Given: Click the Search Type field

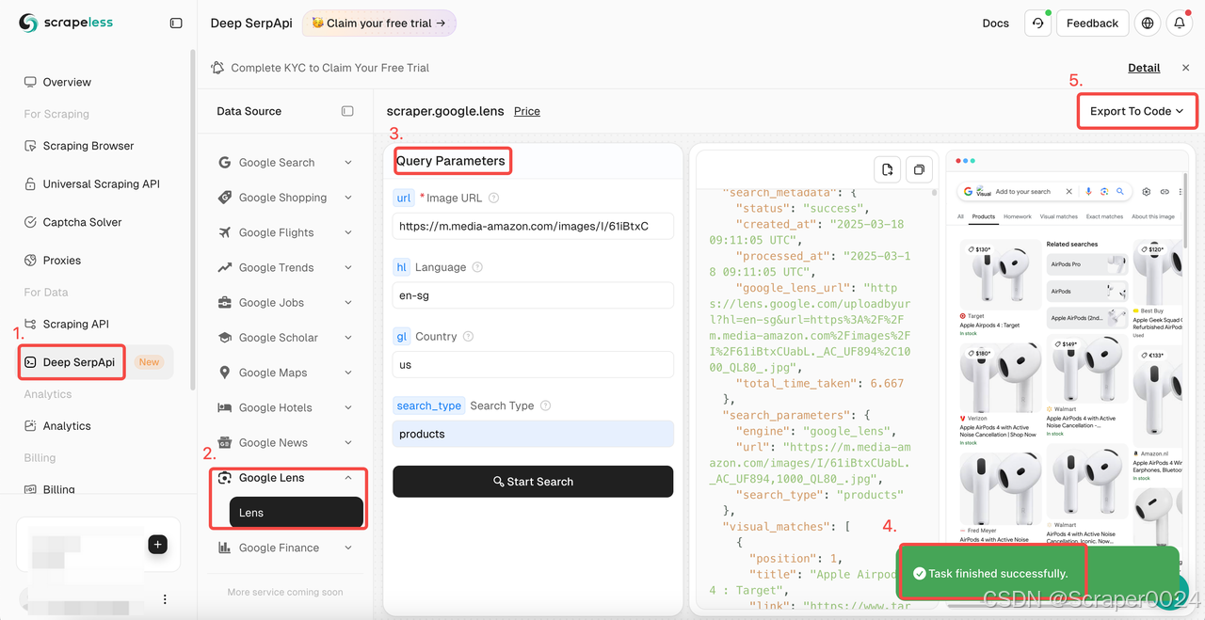Looking at the screenshot, I should click(533, 434).
